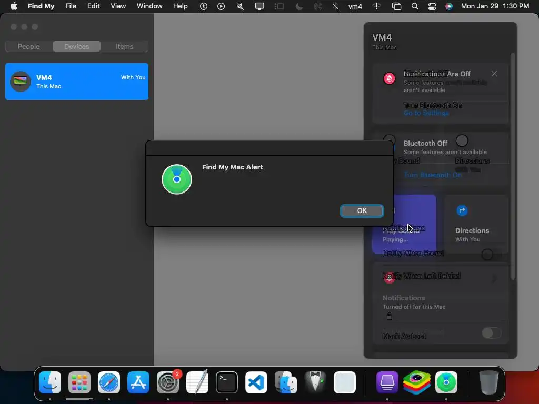This screenshot has height=404, width=539.
Task: Click the vm4 user menu bar item
Action: [x=355, y=6]
